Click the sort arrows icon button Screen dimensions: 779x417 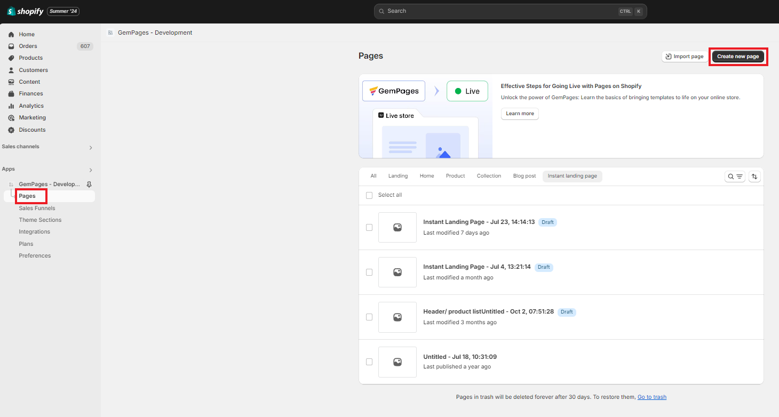[754, 177]
